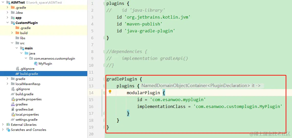Click the gradle.properties file icon

[13, 99]
